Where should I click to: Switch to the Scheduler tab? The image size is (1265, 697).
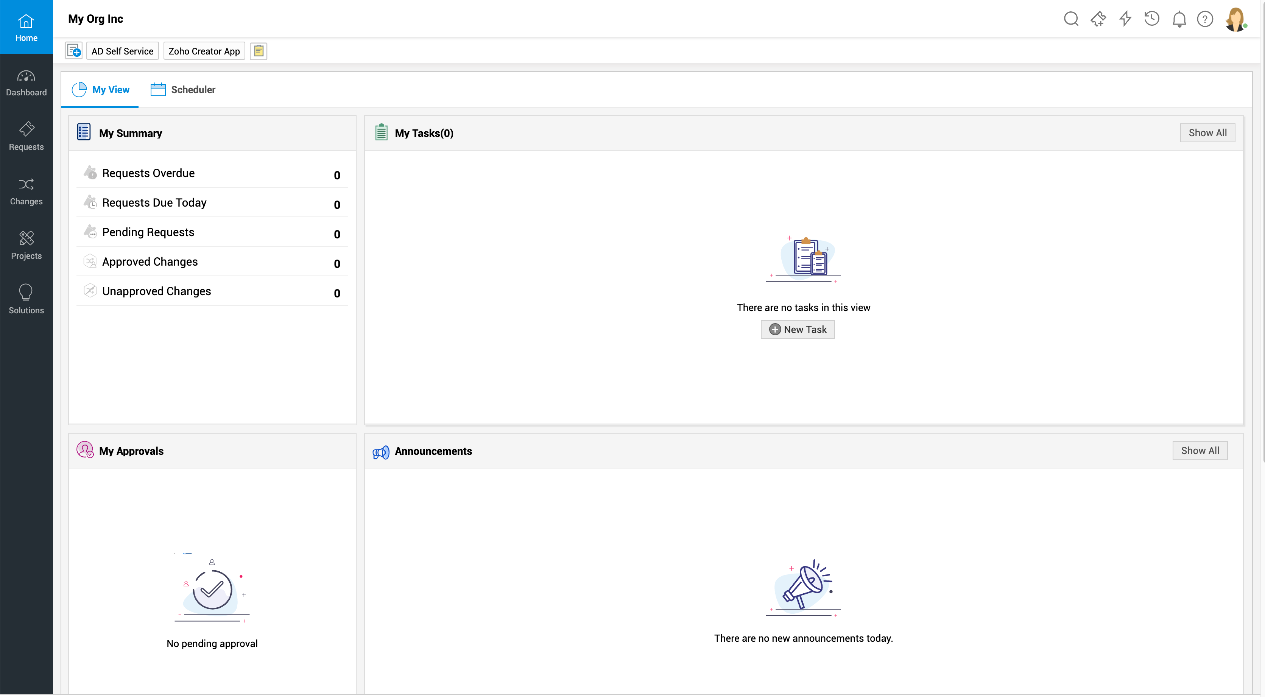pos(183,90)
